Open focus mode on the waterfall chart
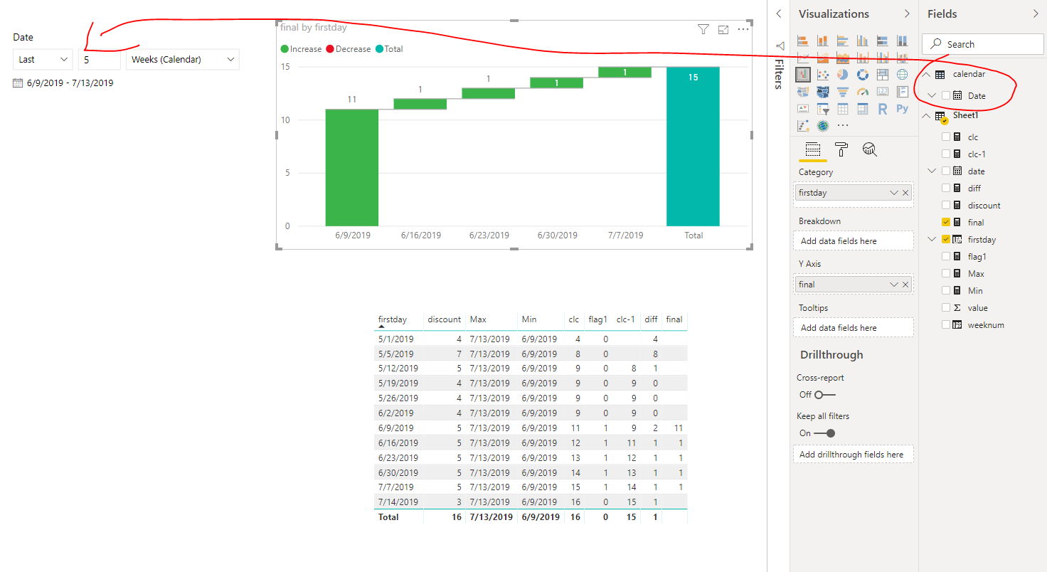This screenshot has width=1047, height=572. coord(723,29)
